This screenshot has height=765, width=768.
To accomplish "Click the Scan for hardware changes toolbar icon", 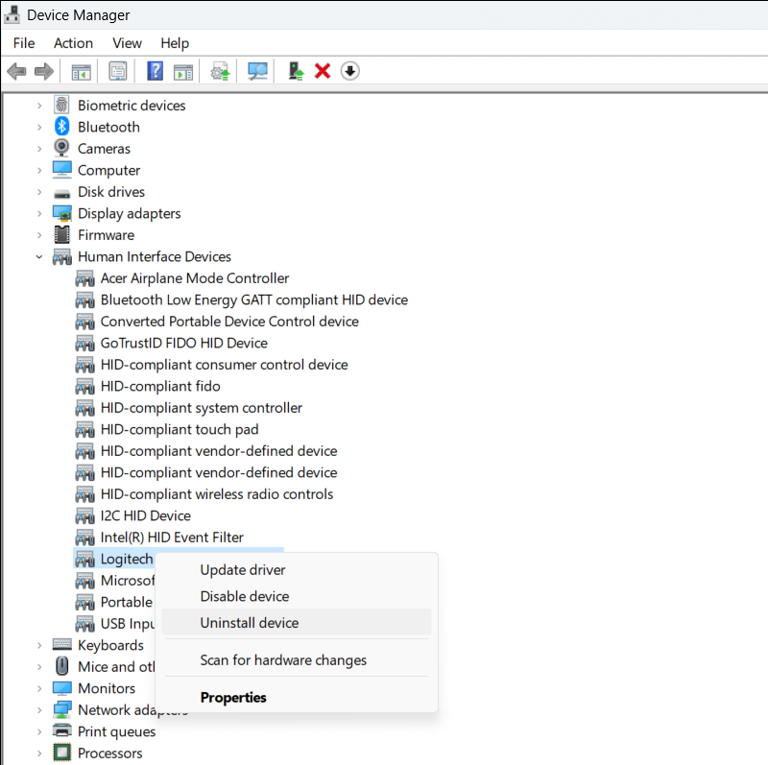I will 257,71.
